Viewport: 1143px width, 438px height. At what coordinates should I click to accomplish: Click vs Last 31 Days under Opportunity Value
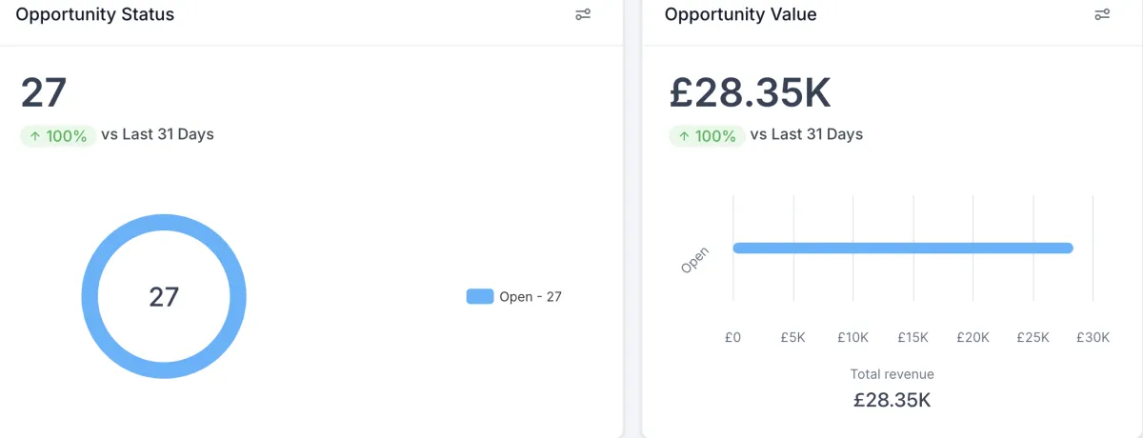[807, 134]
